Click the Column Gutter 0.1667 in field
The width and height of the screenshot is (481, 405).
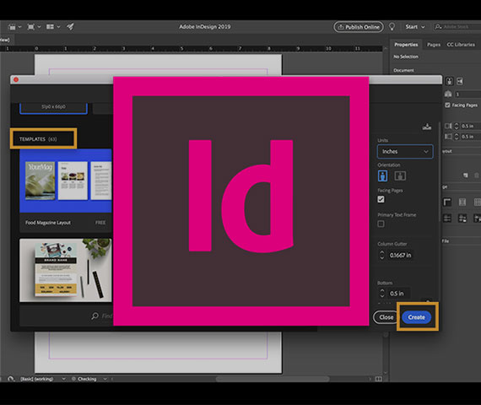click(x=400, y=256)
